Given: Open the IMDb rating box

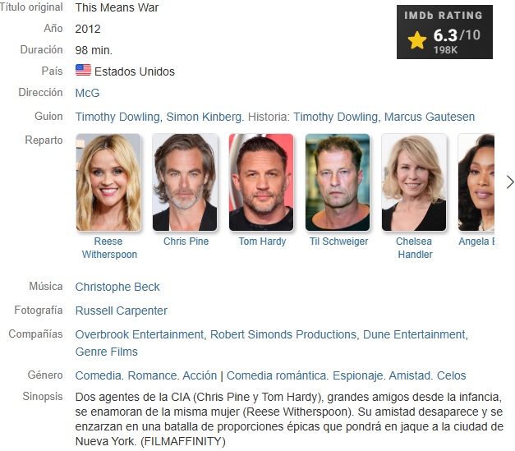Looking at the screenshot, I should 444,32.
